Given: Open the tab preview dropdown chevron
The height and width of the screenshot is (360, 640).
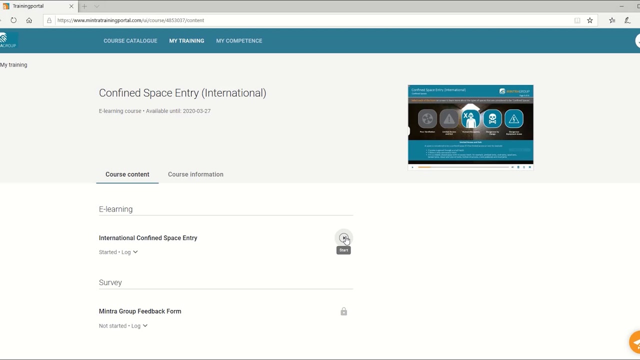Looking at the screenshot, I should 97,6.
